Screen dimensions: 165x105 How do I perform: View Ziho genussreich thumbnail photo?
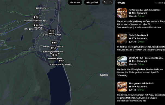(x=122, y=86)
